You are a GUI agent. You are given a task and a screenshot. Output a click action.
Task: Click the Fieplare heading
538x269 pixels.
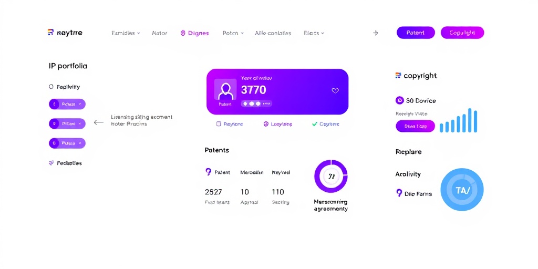pos(408,152)
